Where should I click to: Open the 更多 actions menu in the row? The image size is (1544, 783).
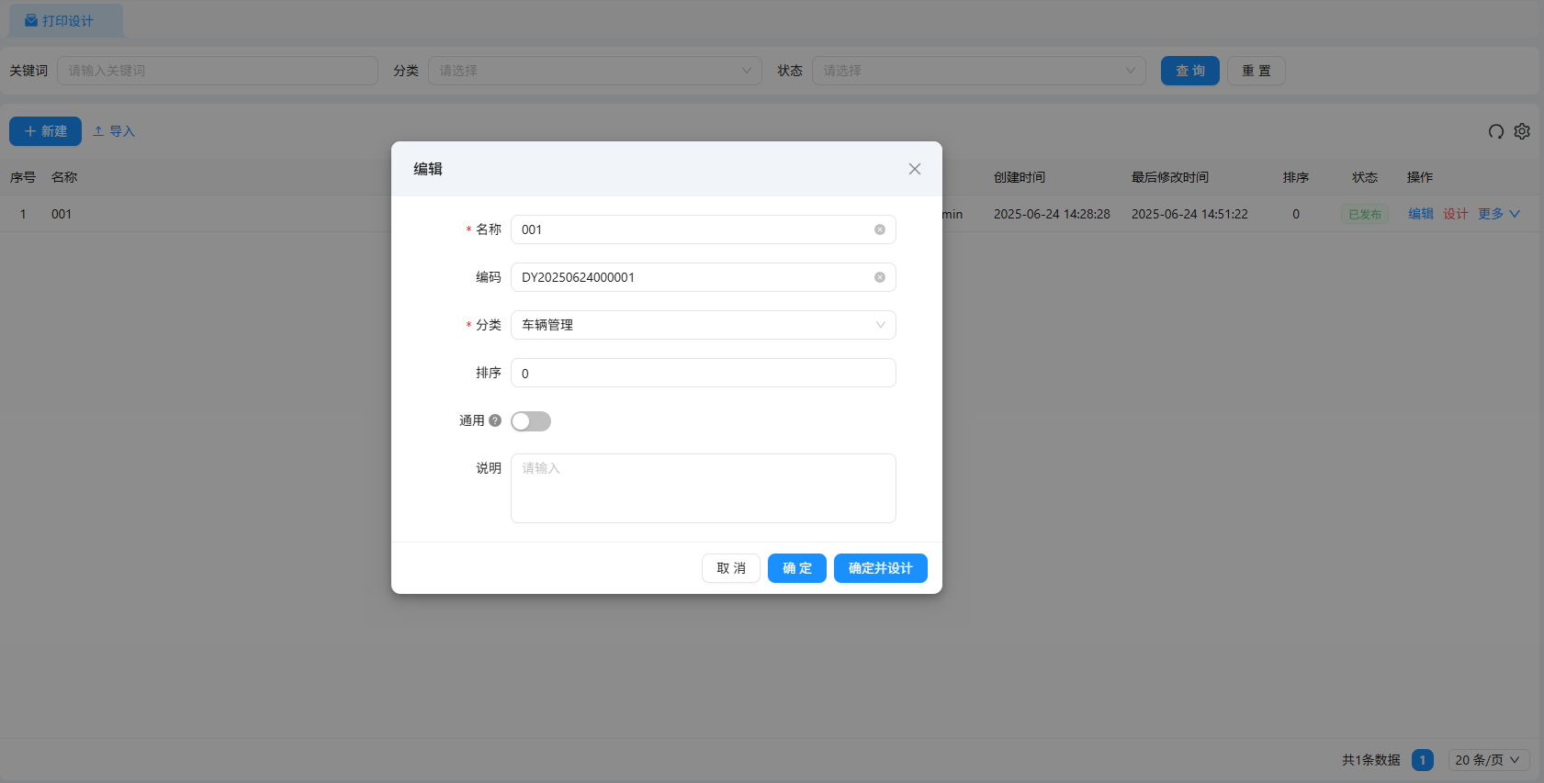pyautogui.click(x=1498, y=214)
